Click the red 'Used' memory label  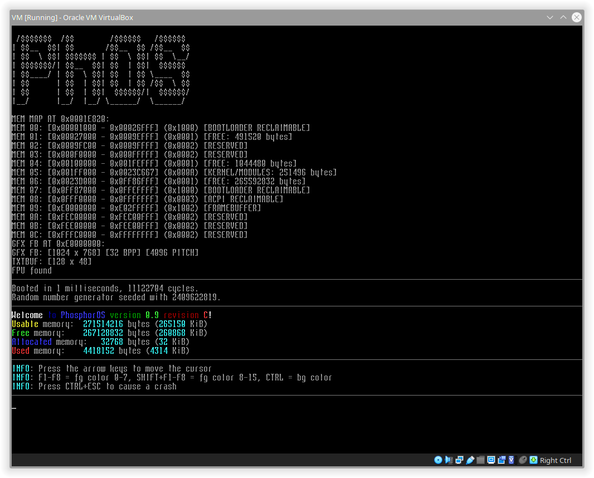pos(21,351)
